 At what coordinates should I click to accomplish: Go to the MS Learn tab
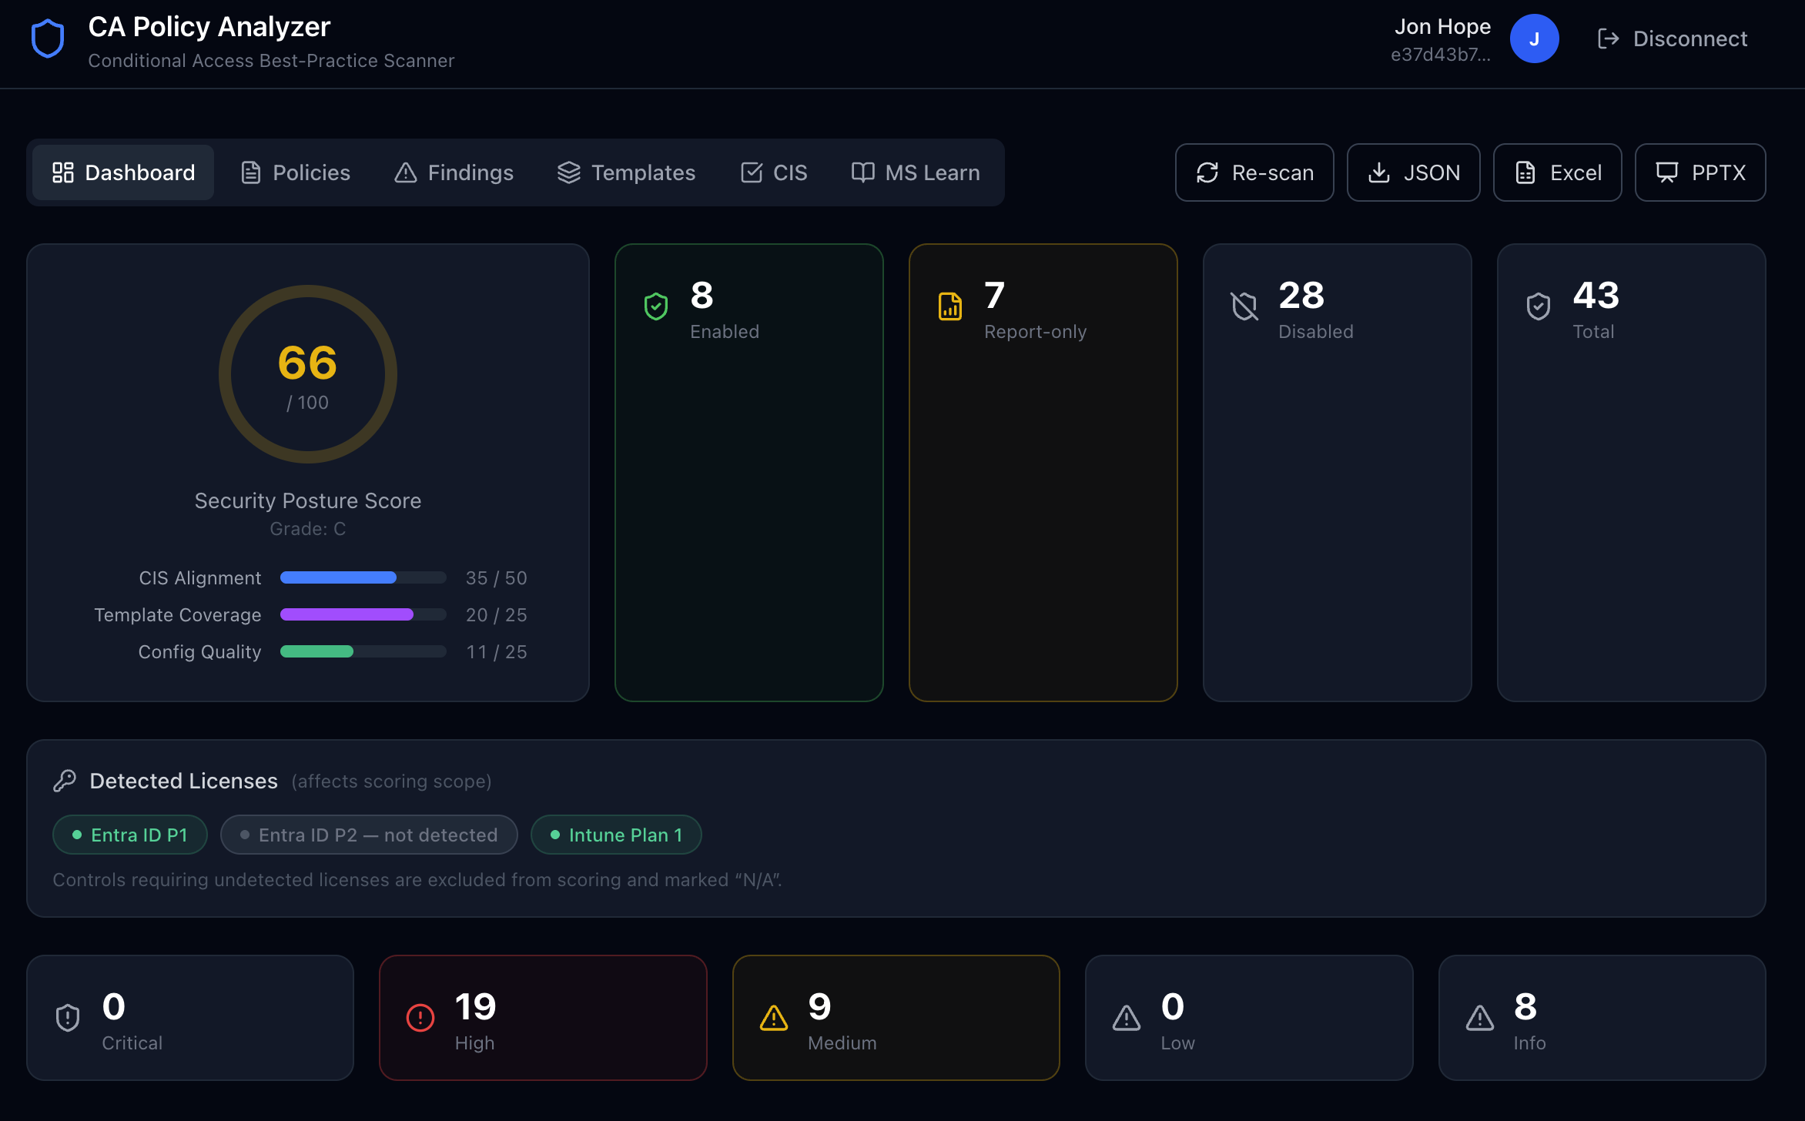tap(916, 172)
